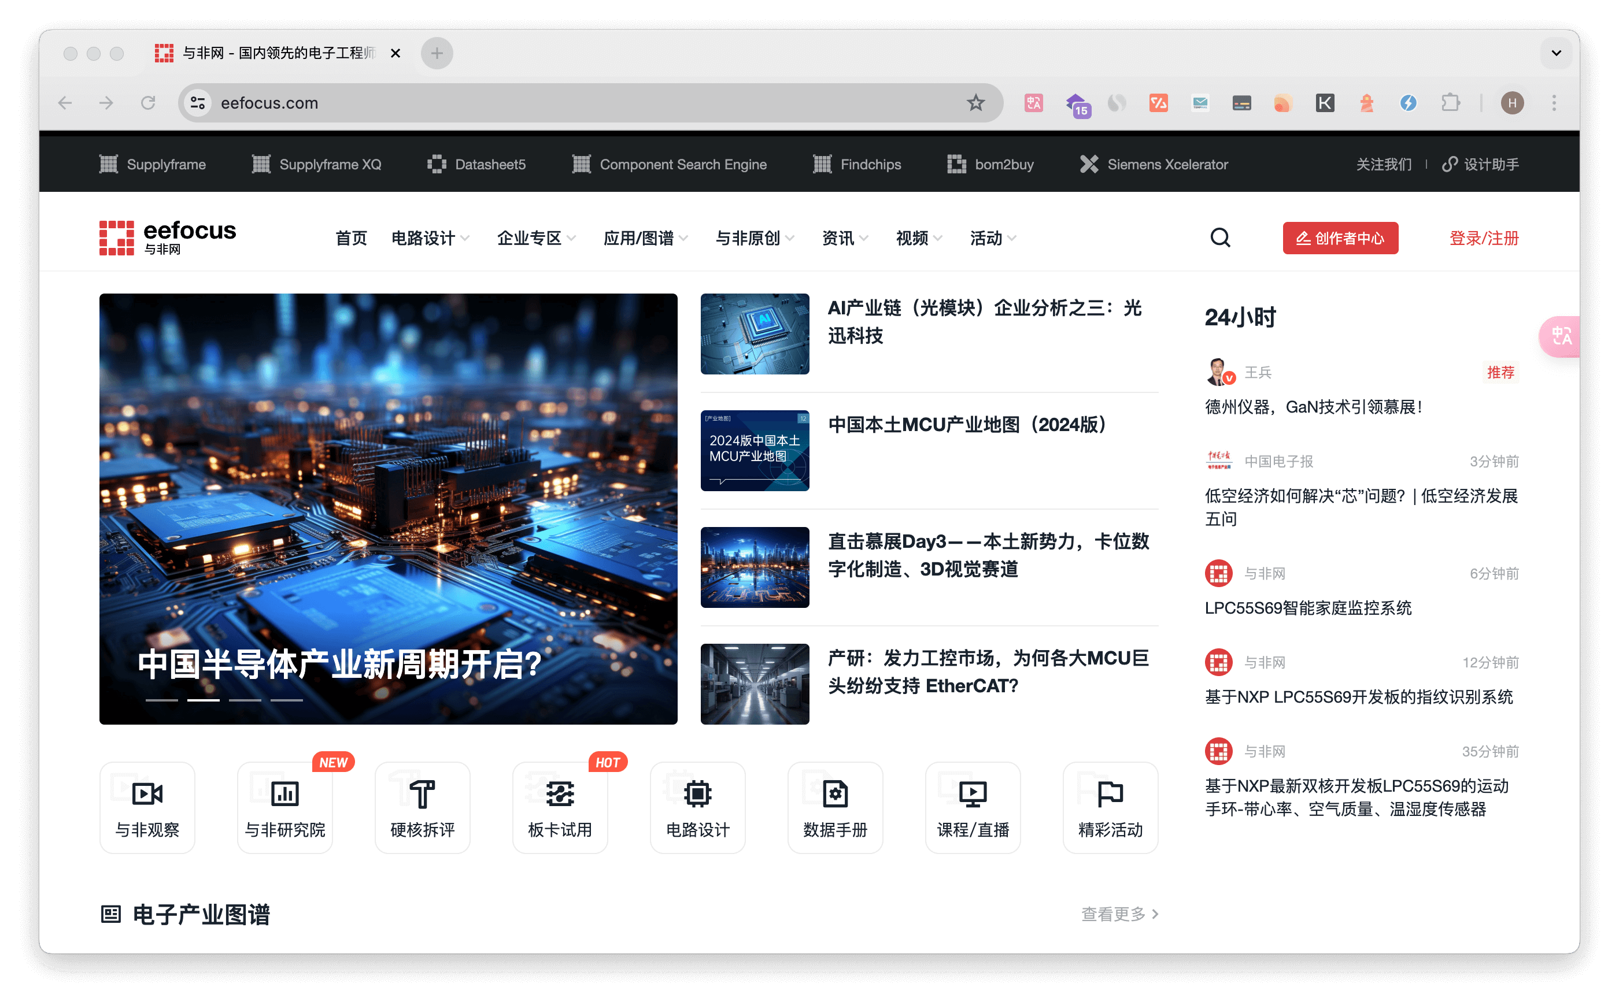Click the eefocus logo

click(x=167, y=237)
